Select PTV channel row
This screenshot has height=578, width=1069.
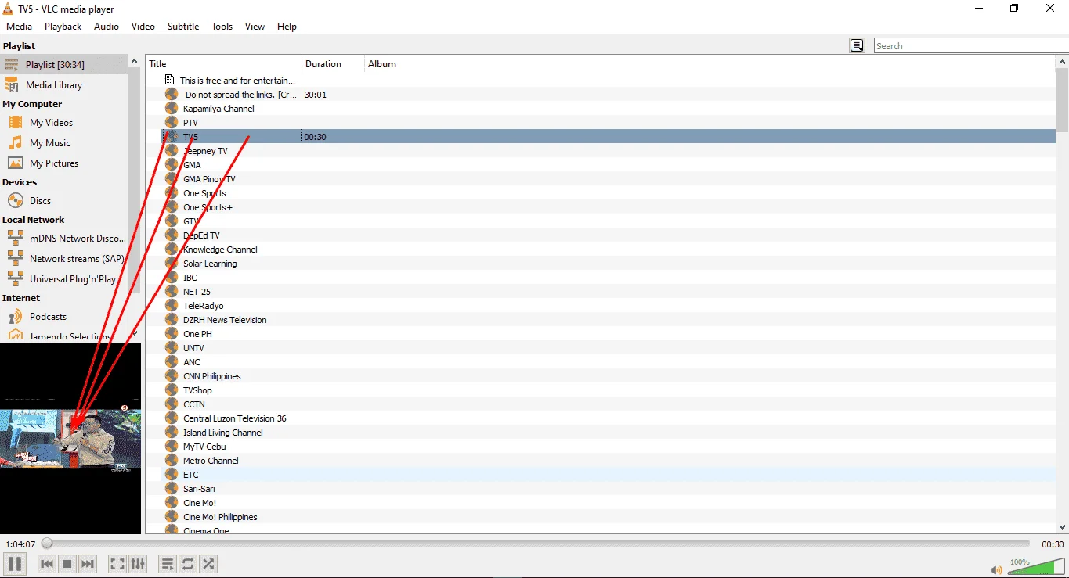(x=609, y=123)
